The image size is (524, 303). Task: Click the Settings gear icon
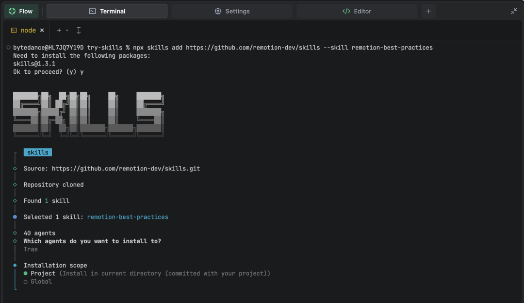click(x=218, y=11)
